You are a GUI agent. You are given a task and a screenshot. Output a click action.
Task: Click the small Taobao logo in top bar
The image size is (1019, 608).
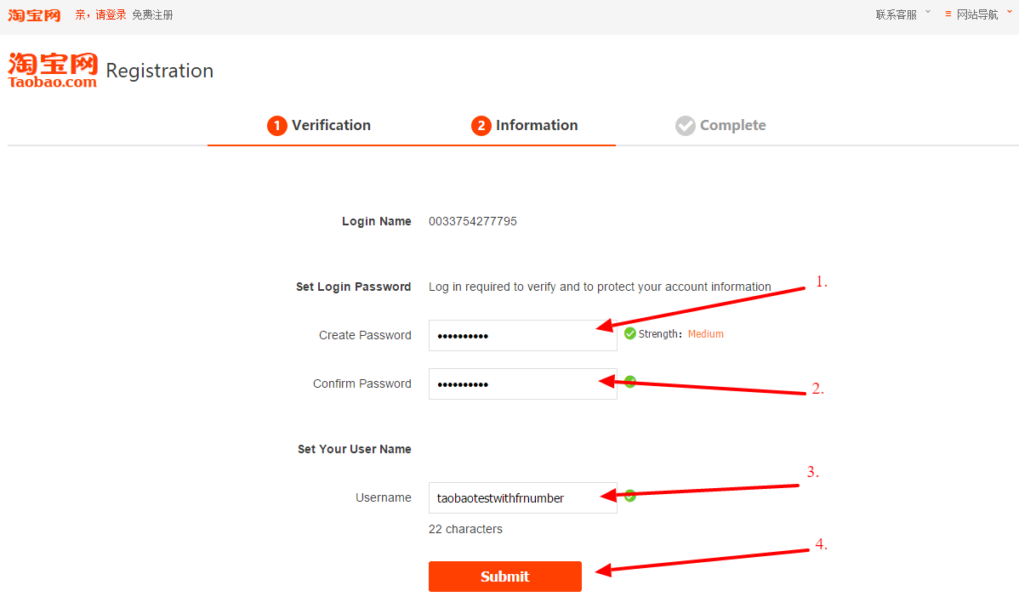[x=35, y=15]
